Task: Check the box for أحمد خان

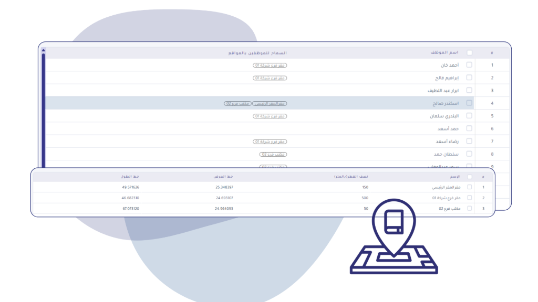Action: click(x=469, y=65)
